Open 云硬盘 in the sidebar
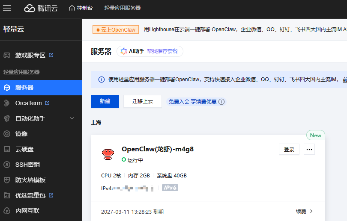 tap(24, 149)
